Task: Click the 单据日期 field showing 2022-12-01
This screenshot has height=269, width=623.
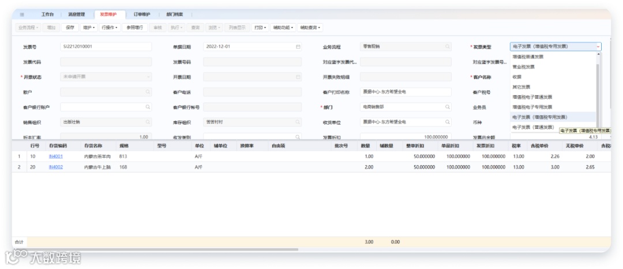Action: click(x=252, y=47)
